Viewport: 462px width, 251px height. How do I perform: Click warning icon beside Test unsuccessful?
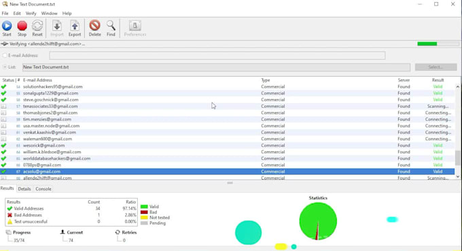pos(10,222)
